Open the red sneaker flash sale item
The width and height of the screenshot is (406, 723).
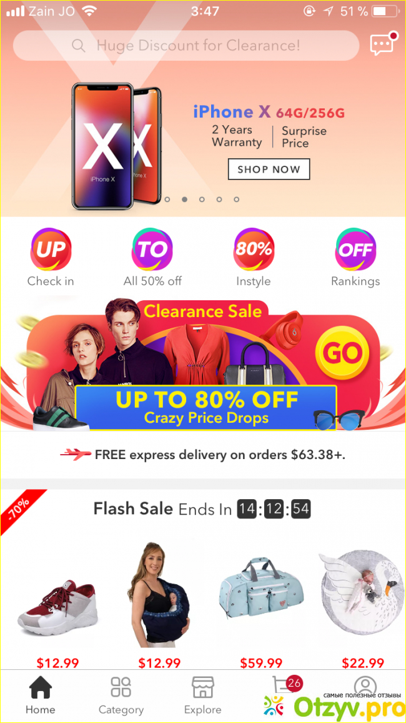click(58, 609)
